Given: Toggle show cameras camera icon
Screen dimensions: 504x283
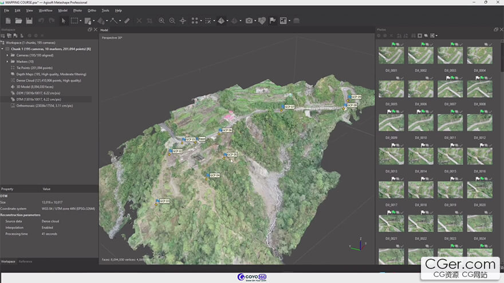Looking at the screenshot, I should [x=249, y=21].
